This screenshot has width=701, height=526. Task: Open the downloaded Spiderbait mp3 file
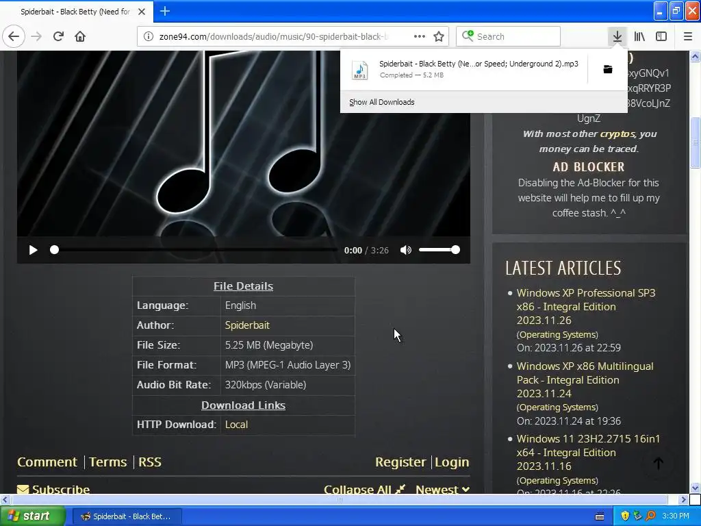click(x=465, y=69)
